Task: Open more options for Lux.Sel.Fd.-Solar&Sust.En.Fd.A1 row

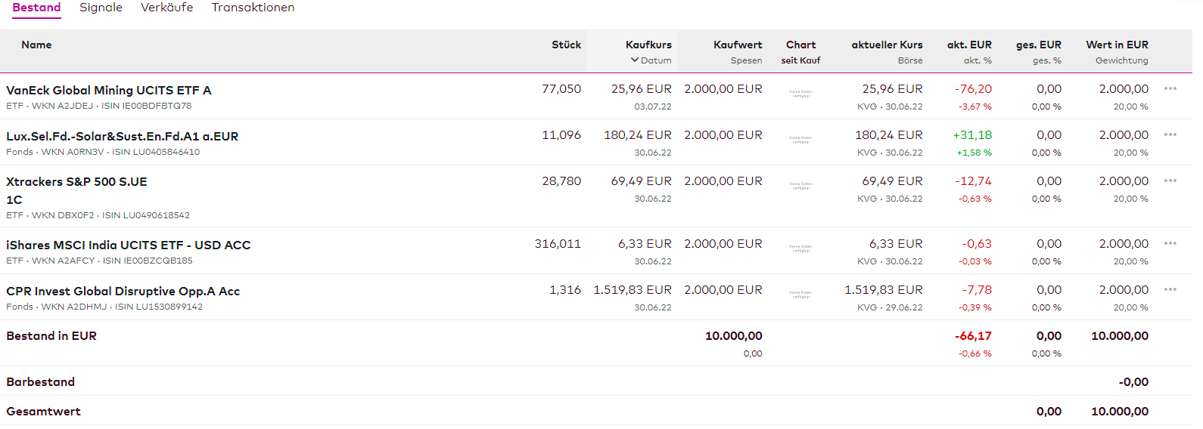Action: click(1170, 135)
